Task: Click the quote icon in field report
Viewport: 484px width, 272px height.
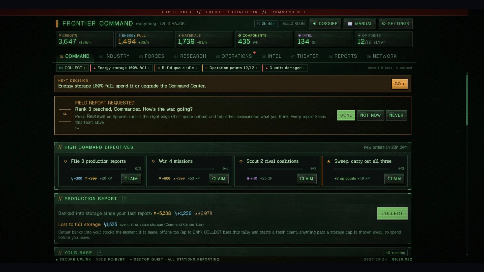Action: pyautogui.click(x=65, y=115)
